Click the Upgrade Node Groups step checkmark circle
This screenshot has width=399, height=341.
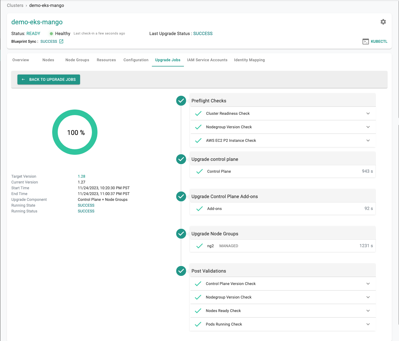point(181,234)
